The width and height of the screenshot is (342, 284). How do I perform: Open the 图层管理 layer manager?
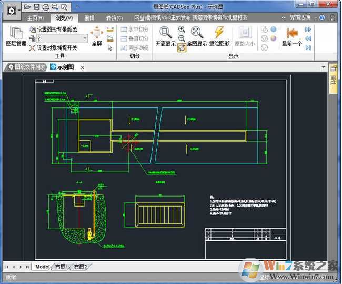point(16,36)
